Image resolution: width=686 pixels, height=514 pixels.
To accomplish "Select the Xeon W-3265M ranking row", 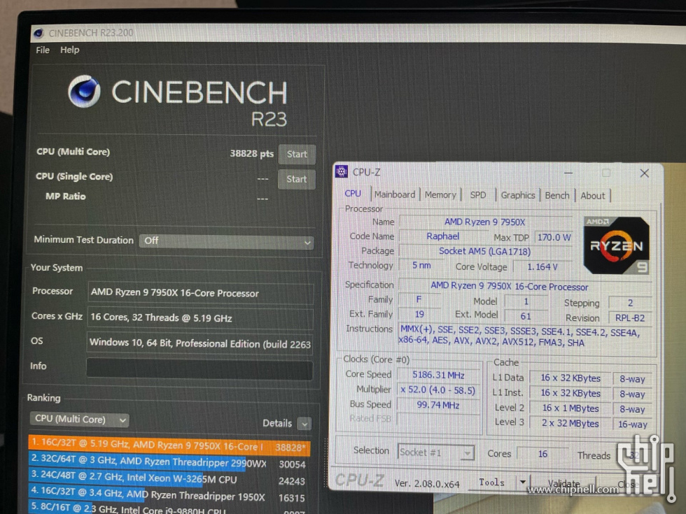I will (x=169, y=479).
